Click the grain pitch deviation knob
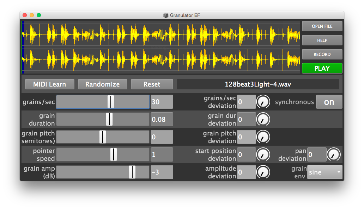364x209 pixels. click(x=263, y=137)
